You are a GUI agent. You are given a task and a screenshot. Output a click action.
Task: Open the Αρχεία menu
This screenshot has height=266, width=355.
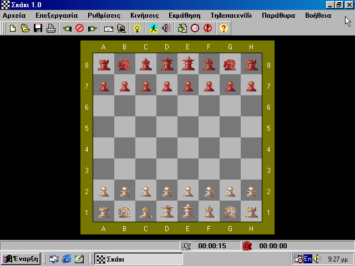click(x=14, y=16)
